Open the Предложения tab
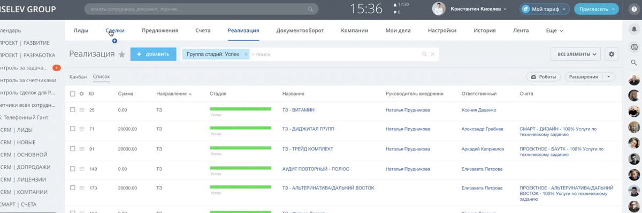This screenshot has height=213, width=642. [160, 30]
